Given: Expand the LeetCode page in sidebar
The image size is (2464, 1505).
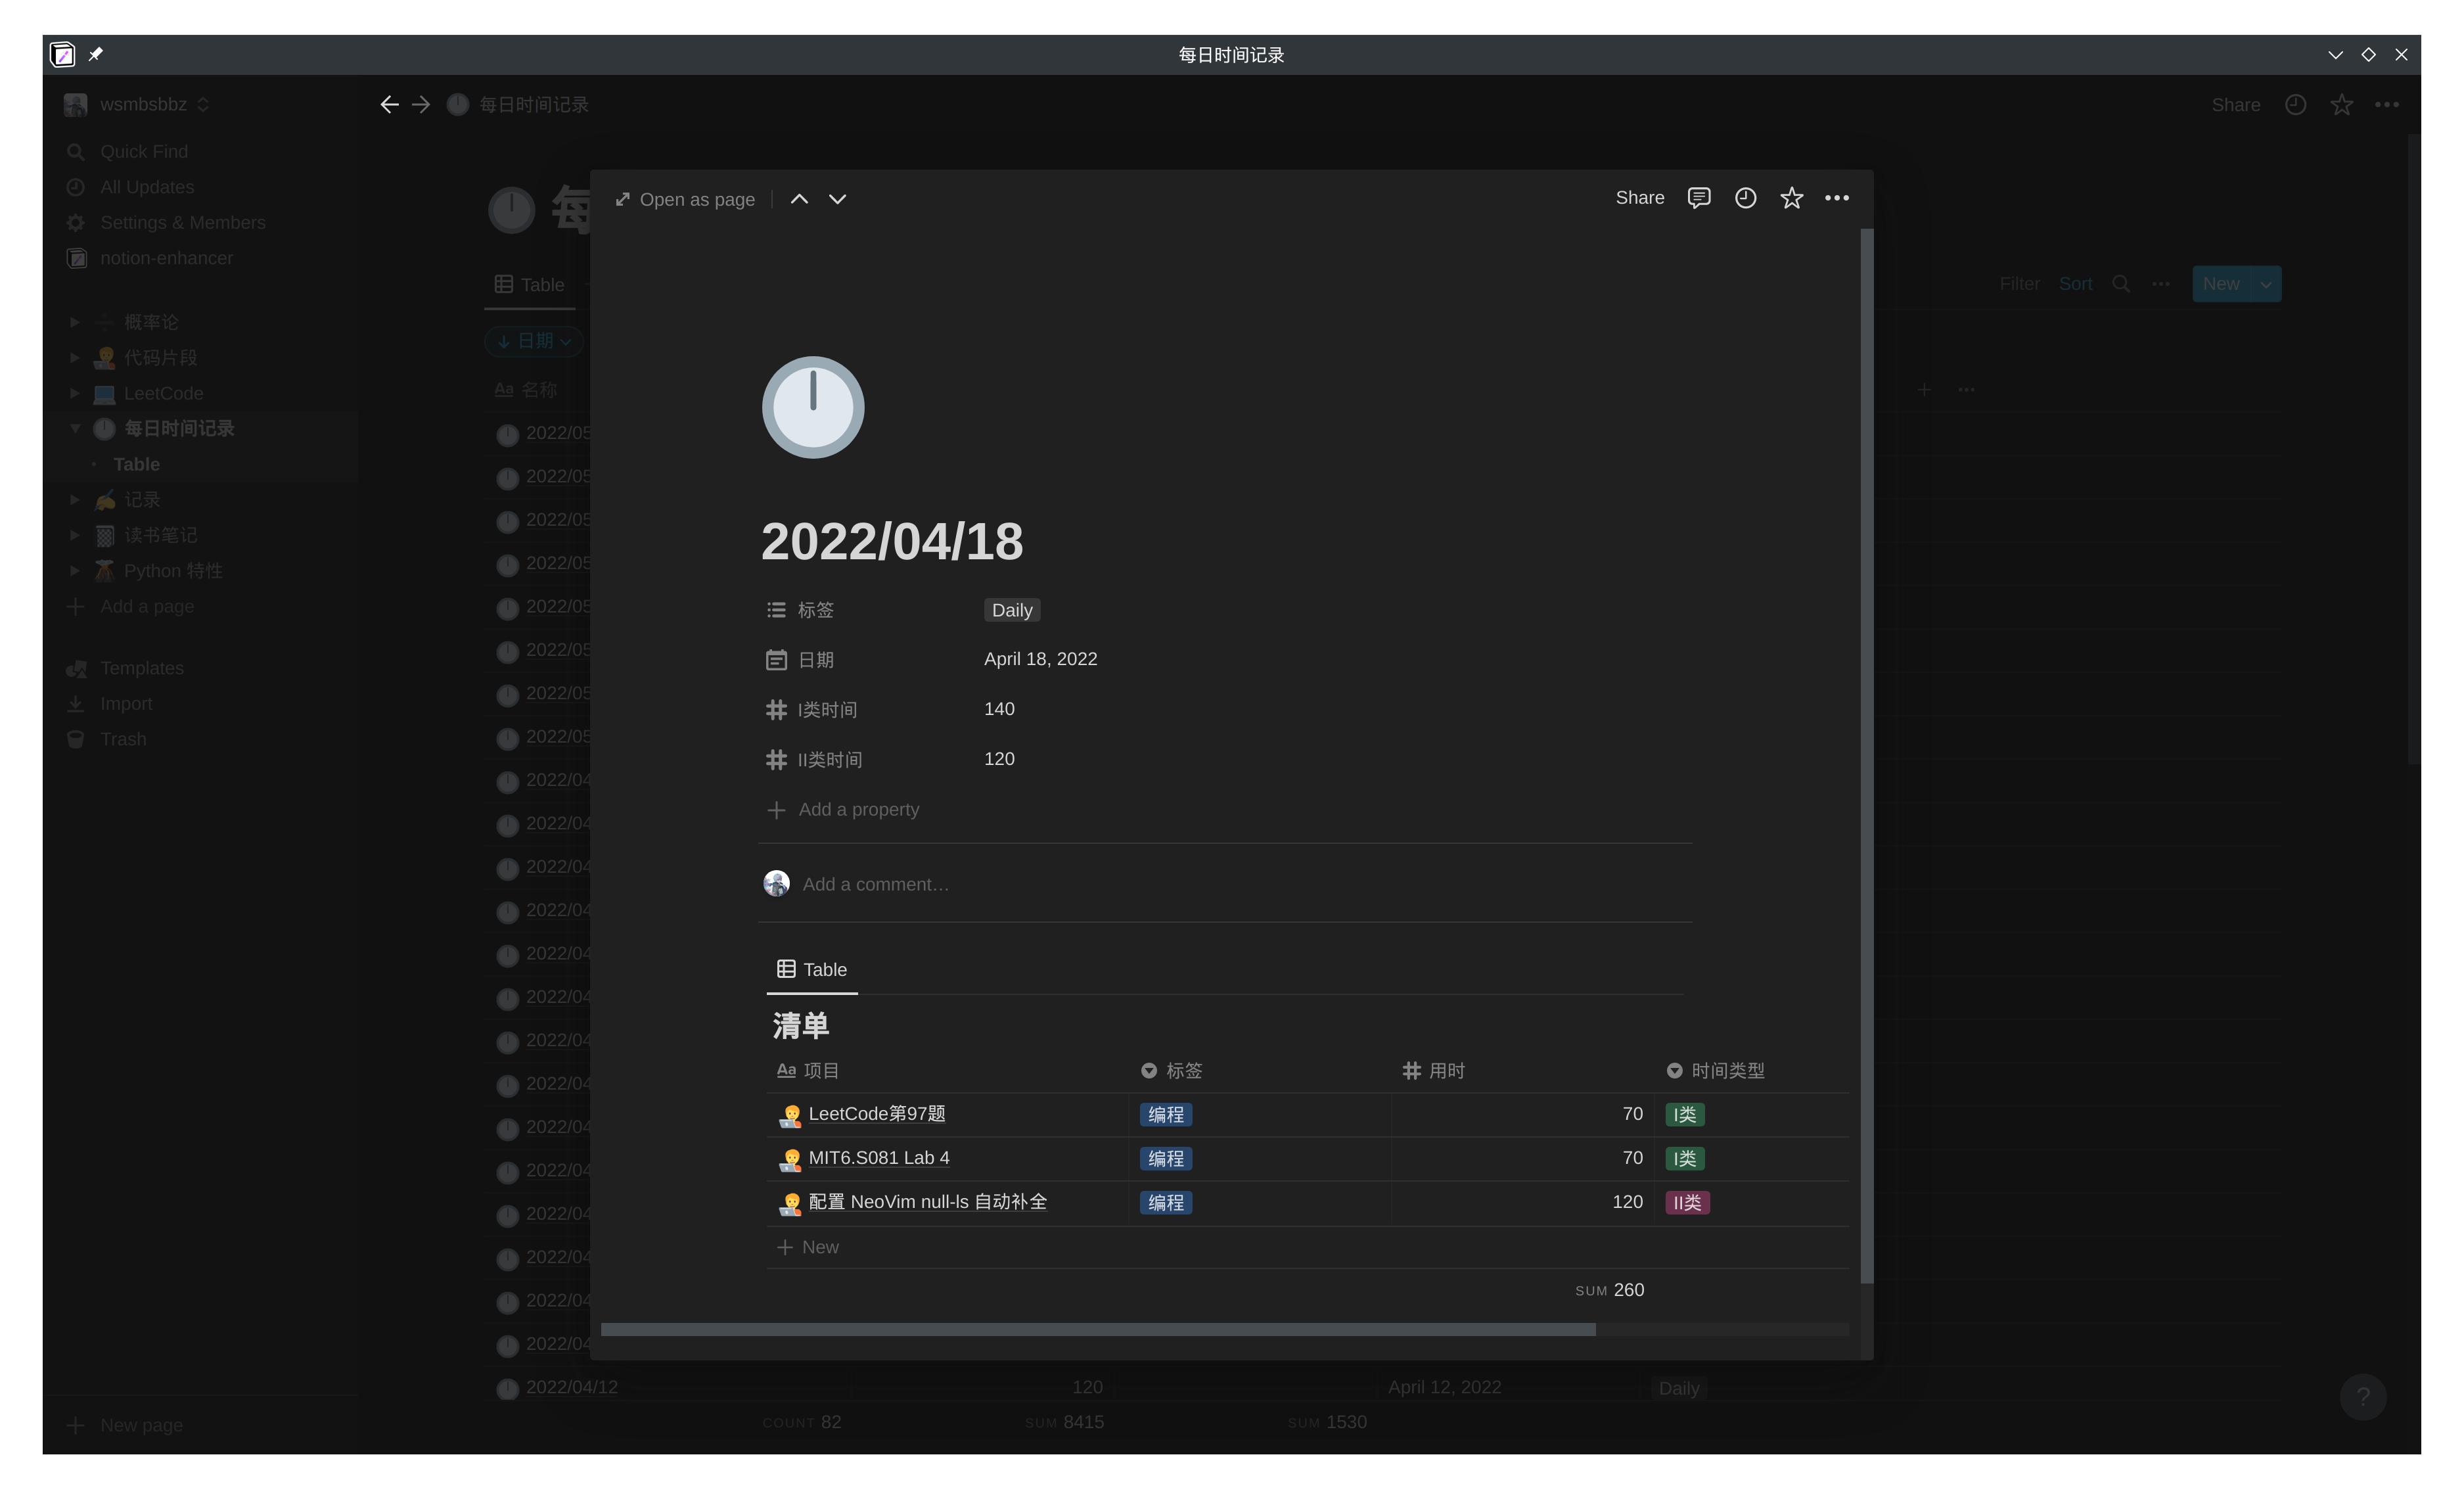Looking at the screenshot, I should click(74, 393).
